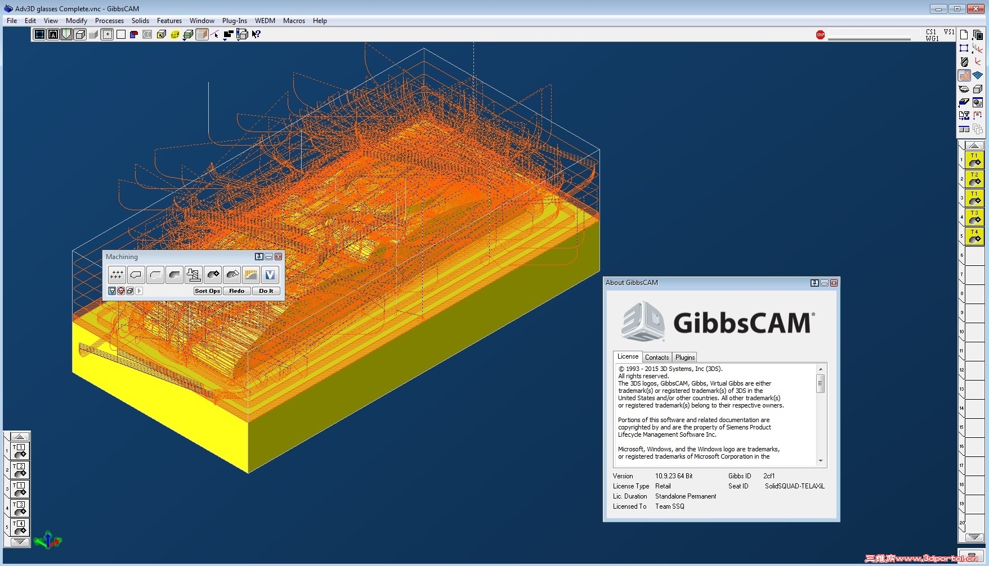
Task: Pin the About GibbsCAM dialog
Action: 814,283
